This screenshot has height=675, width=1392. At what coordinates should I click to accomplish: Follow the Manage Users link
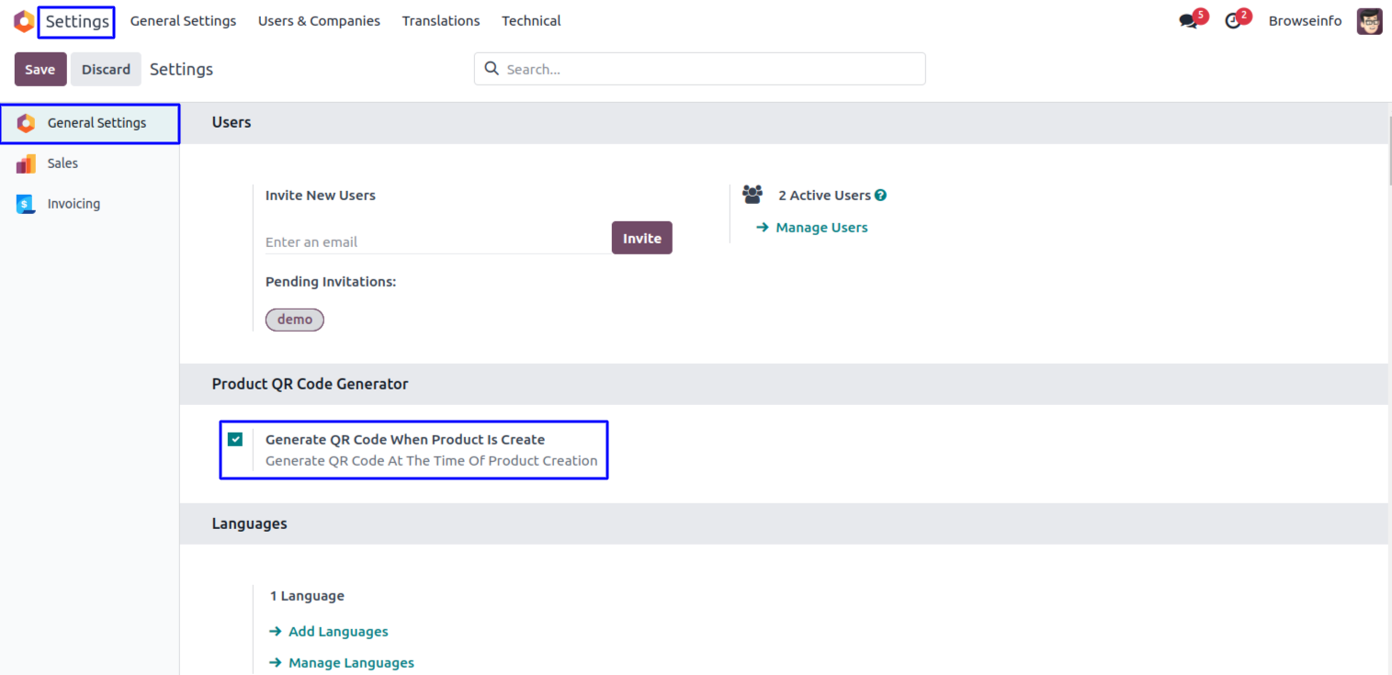pyautogui.click(x=821, y=228)
